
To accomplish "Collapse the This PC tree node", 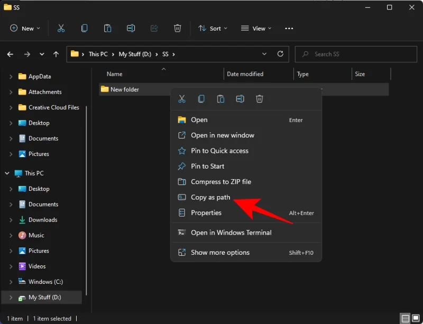I will (7, 173).
